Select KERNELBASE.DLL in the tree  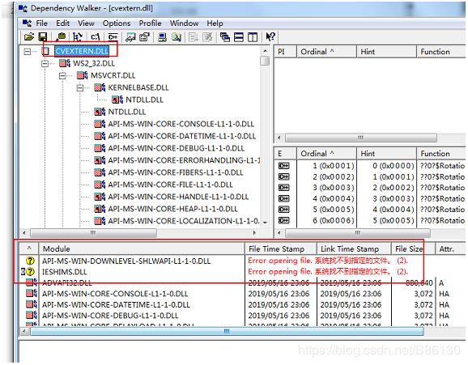[x=138, y=87]
